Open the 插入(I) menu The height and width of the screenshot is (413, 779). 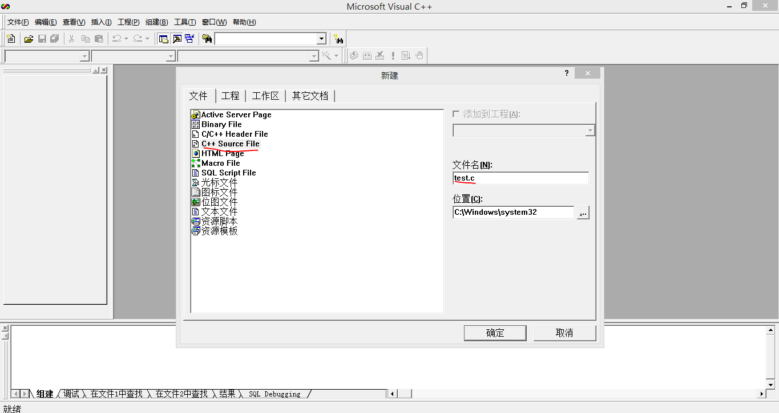(101, 22)
